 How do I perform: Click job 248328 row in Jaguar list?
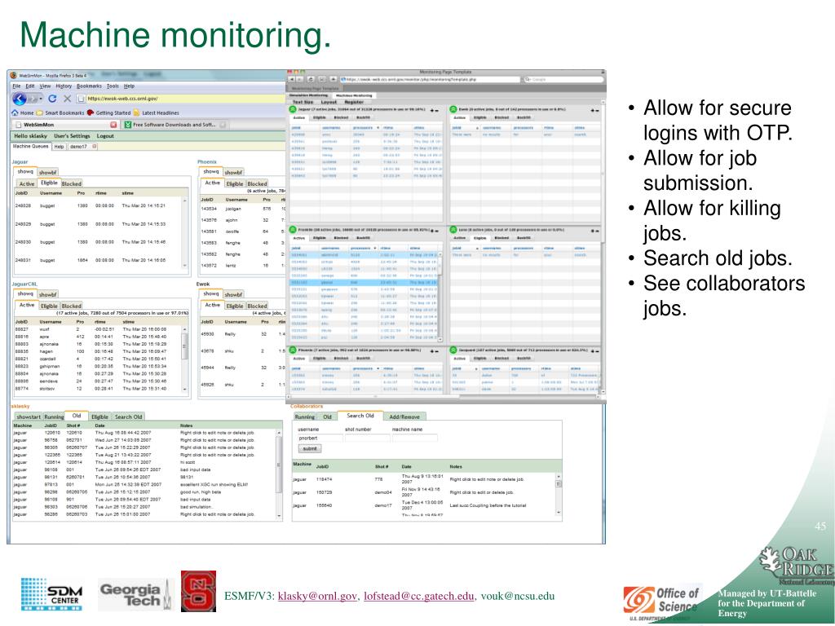[x=98, y=205]
